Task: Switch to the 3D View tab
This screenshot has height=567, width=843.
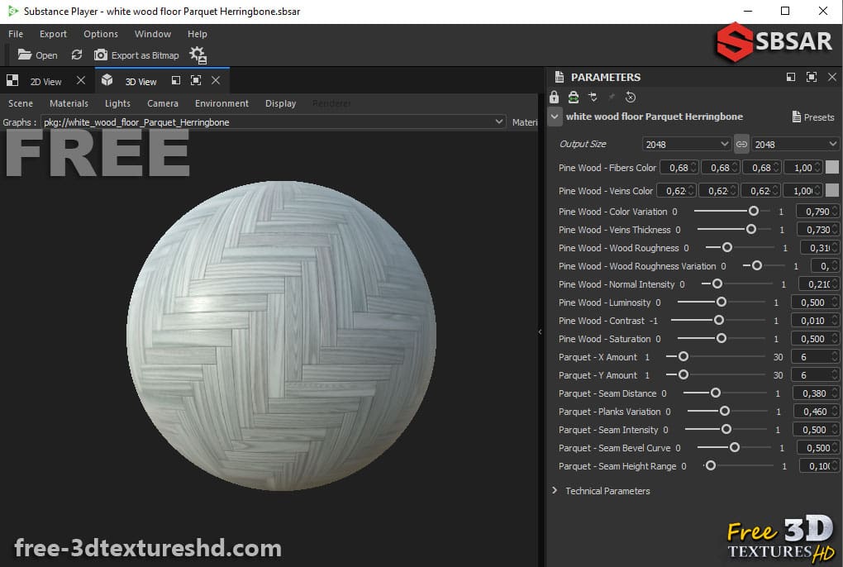Action: coord(140,82)
